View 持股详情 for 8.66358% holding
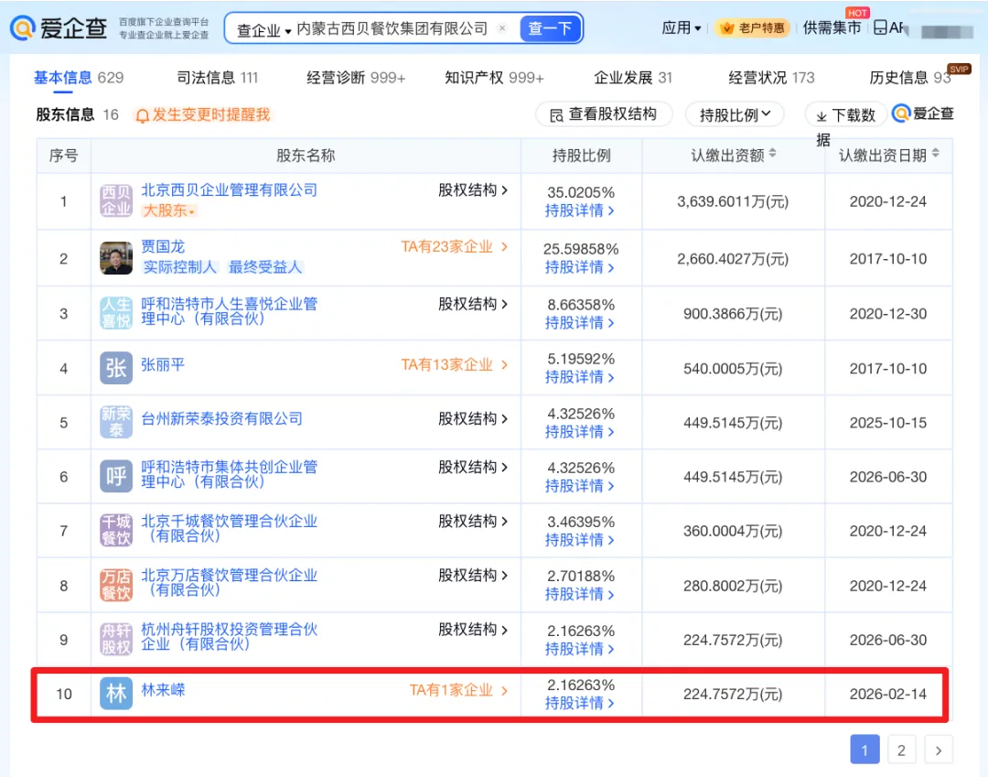988x777 pixels. tap(580, 323)
